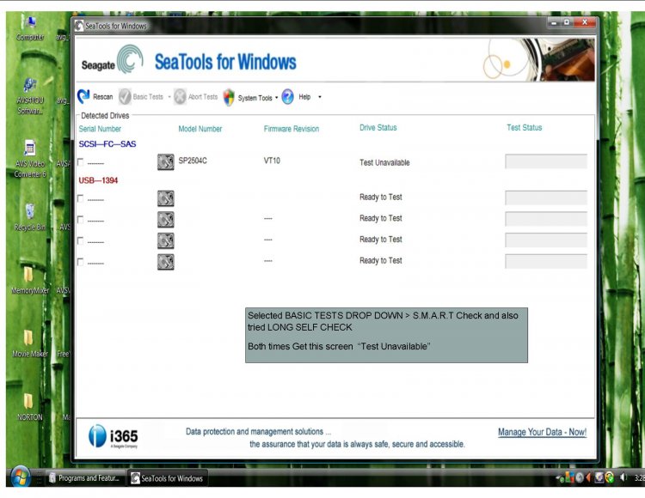Open MemoryMixer desktop folder
This screenshot has width=645, height=498.
pos(30,281)
